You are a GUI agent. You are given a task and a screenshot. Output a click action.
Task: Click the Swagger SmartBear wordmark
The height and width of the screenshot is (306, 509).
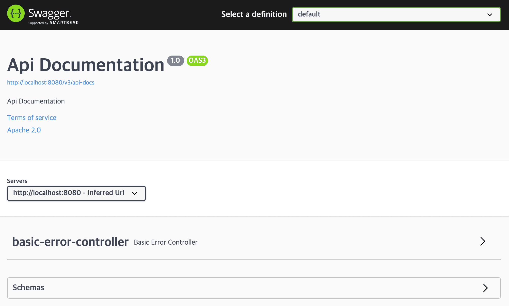(53, 16)
